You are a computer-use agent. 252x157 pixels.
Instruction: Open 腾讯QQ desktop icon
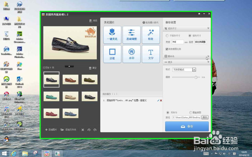[6, 140]
